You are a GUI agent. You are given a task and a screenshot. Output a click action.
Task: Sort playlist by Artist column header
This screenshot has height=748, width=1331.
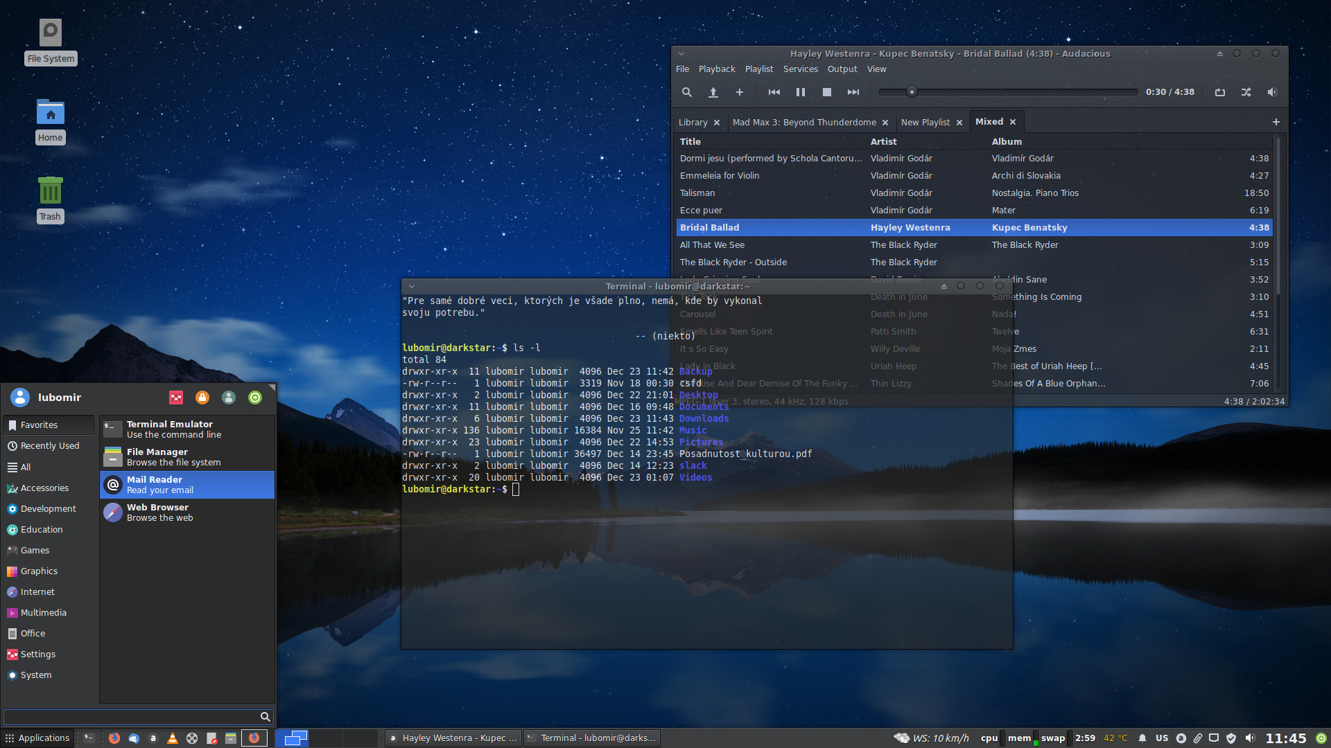pos(927,141)
